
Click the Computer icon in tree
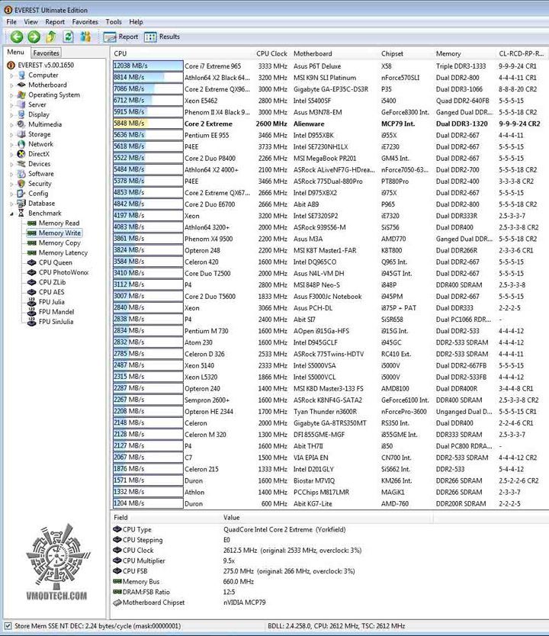coord(21,75)
